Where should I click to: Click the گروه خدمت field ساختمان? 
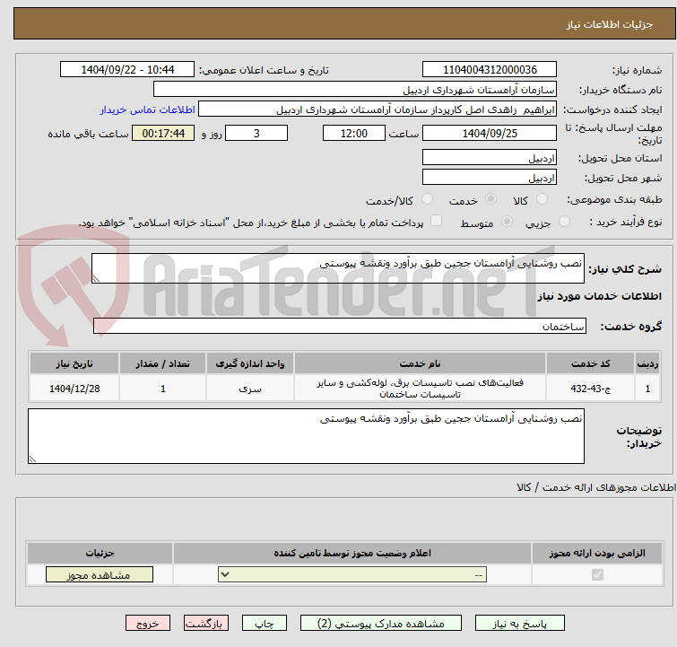(340, 326)
